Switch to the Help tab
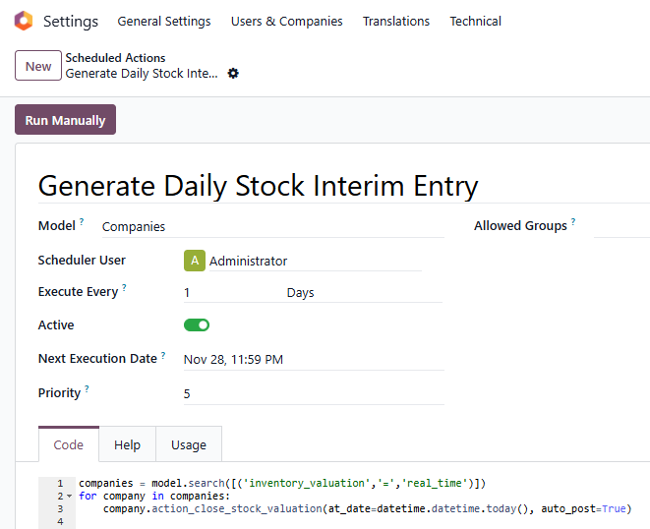The image size is (650, 529). (x=127, y=444)
